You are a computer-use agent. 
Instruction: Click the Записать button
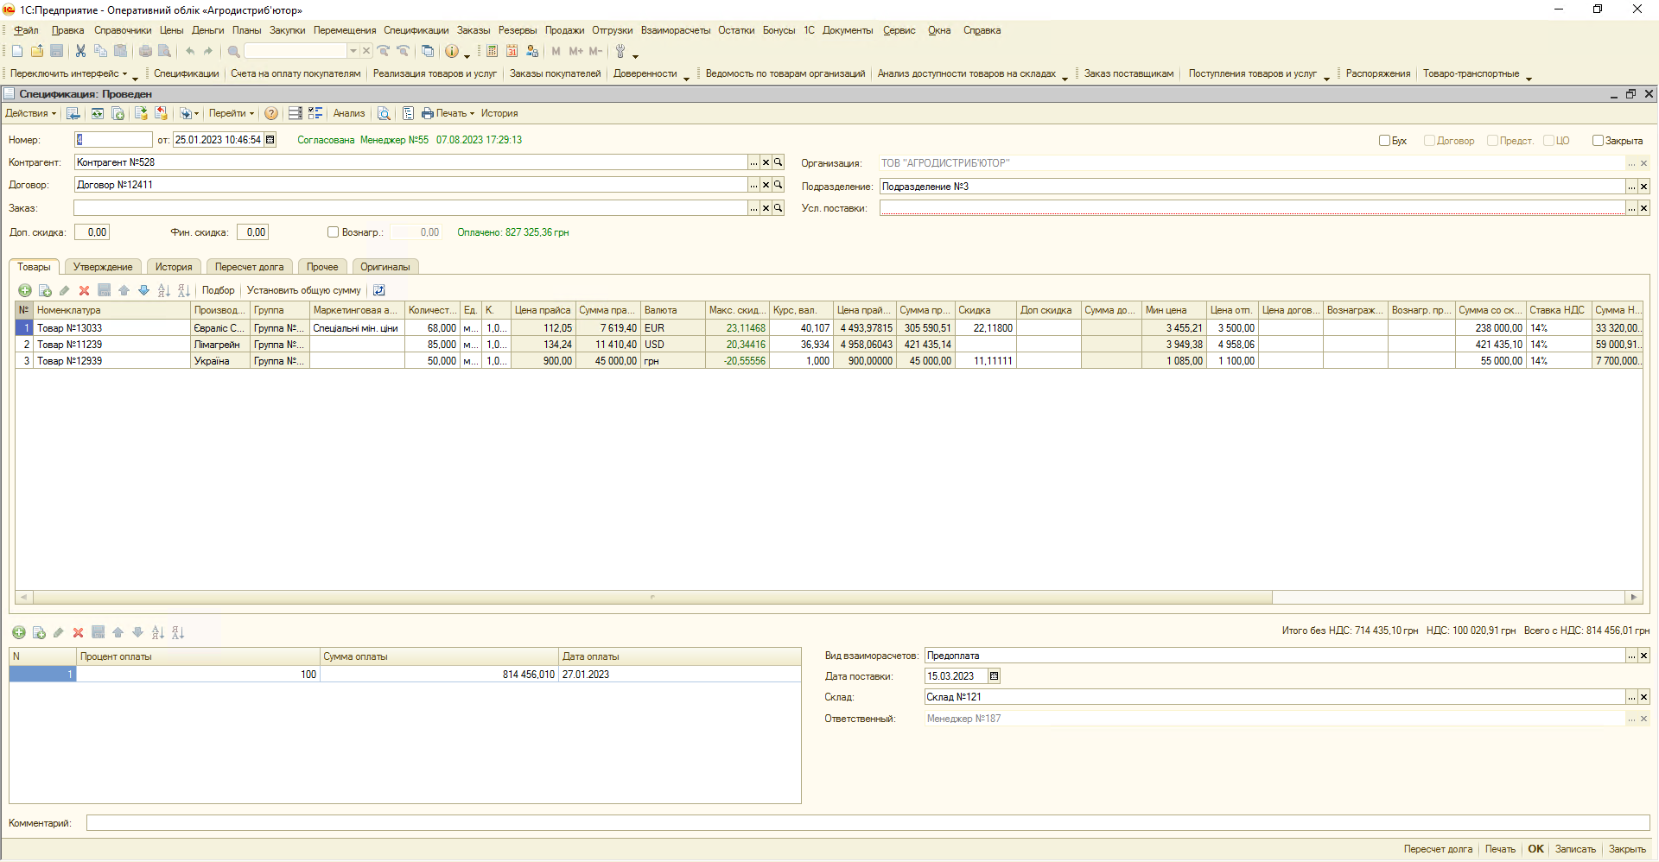coord(1575,849)
